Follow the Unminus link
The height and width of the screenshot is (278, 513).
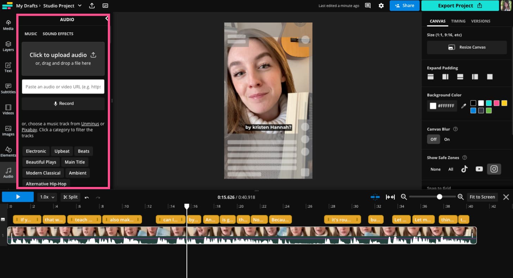(90, 124)
